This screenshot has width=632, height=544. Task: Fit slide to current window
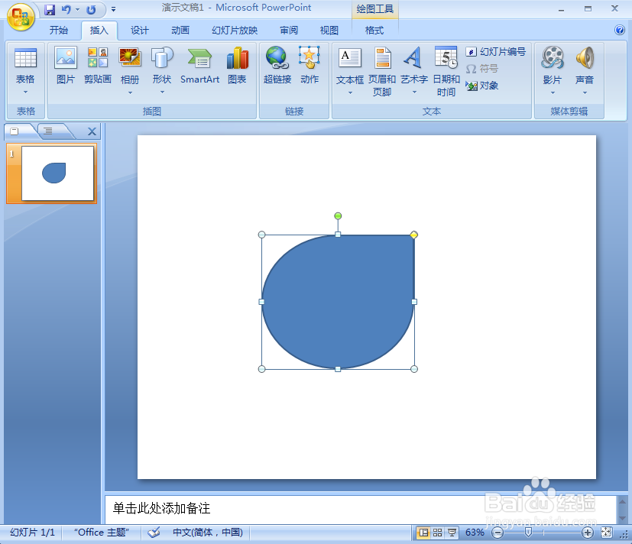click(x=606, y=533)
